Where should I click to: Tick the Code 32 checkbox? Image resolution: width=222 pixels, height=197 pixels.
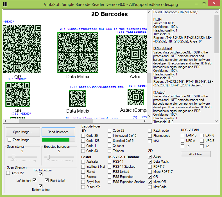[x=109, y=131]
